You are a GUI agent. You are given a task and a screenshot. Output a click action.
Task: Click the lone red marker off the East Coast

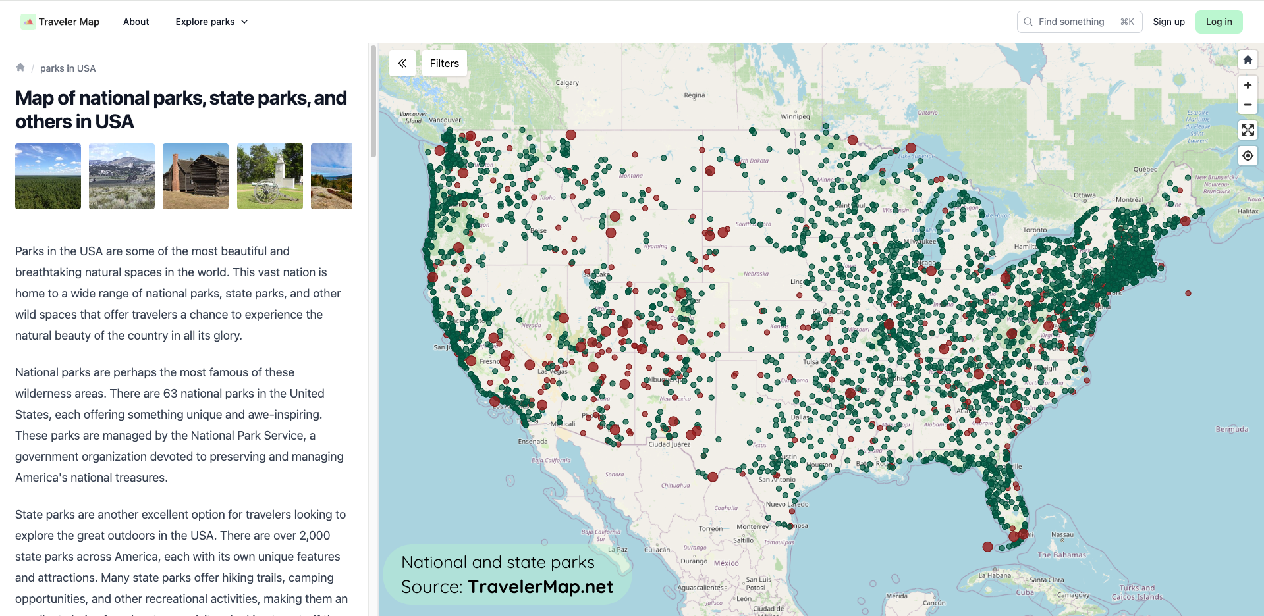pos(1188,293)
